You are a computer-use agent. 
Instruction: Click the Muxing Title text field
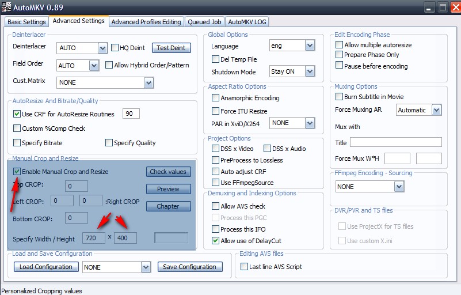pyautogui.click(x=396, y=142)
